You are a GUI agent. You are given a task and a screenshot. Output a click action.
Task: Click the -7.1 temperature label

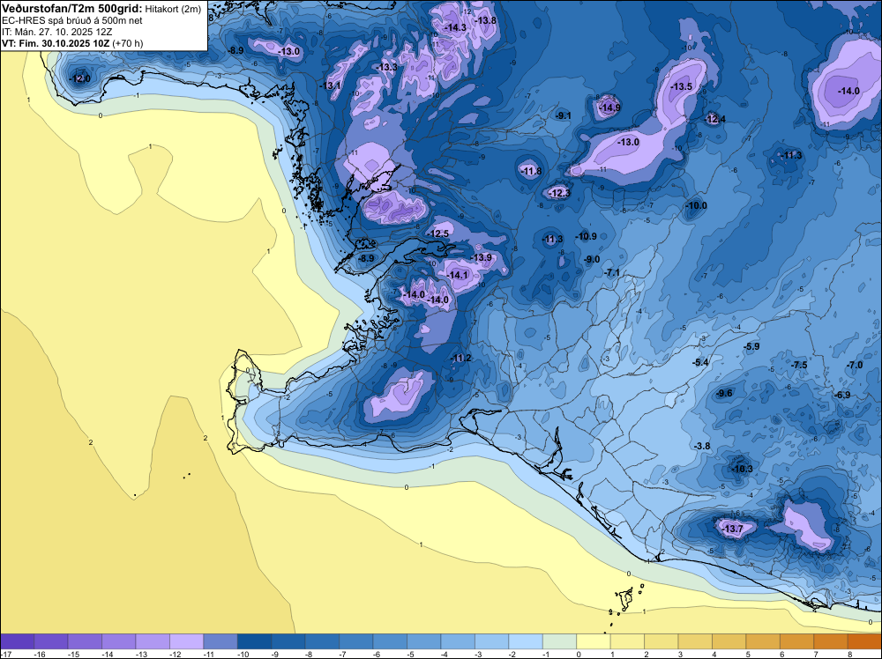[612, 272]
